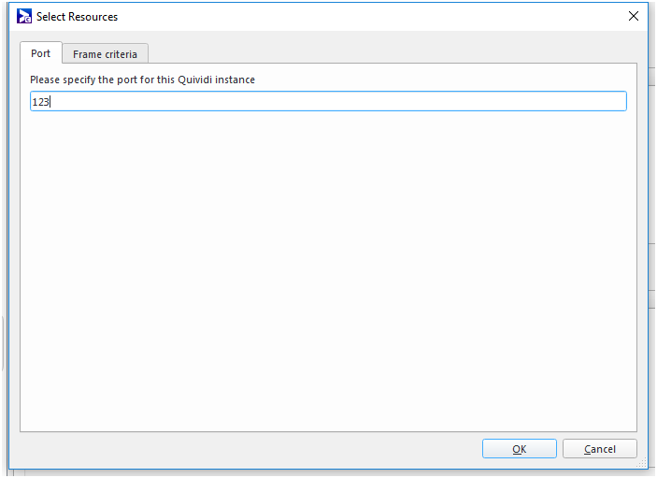Click the right end of port field
657x478 pixels.
617,101
